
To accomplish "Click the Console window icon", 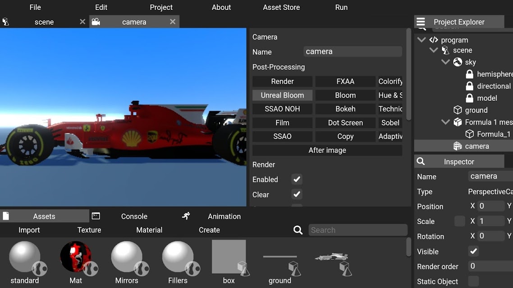I will (x=96, y=216).
